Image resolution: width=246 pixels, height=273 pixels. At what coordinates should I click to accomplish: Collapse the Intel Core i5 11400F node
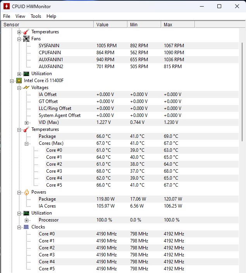coord(12,81)
